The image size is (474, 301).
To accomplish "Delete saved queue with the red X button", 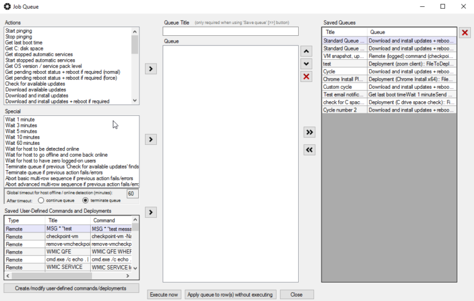I will [465, 33].
